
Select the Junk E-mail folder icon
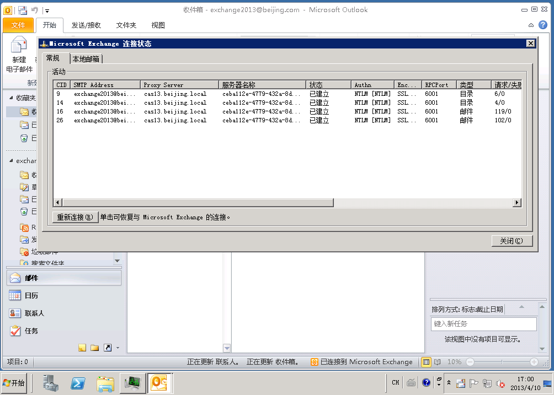point(24,251)
